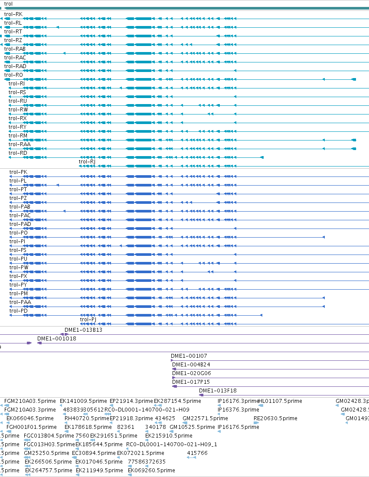Select transcript label trol-RU

point(18,101)
